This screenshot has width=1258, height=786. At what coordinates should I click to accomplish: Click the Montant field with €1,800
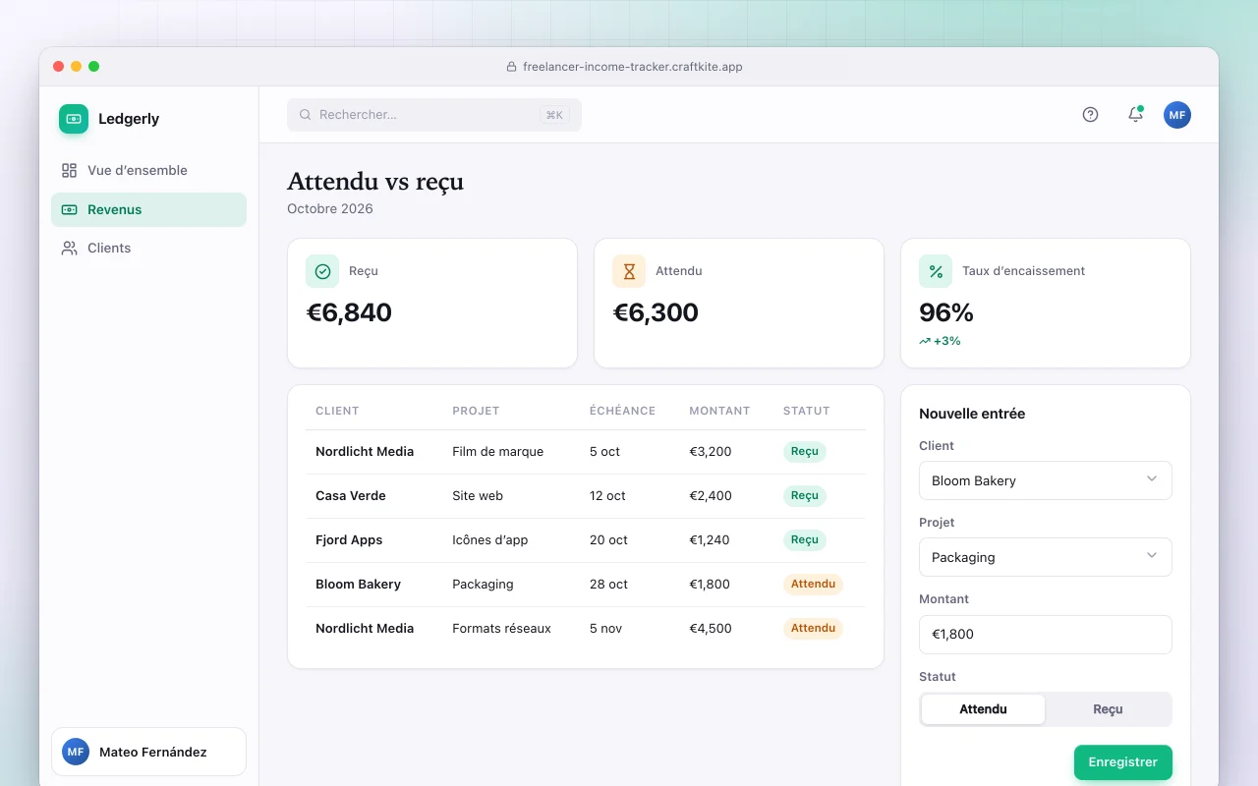click(x=1046, y=635)
